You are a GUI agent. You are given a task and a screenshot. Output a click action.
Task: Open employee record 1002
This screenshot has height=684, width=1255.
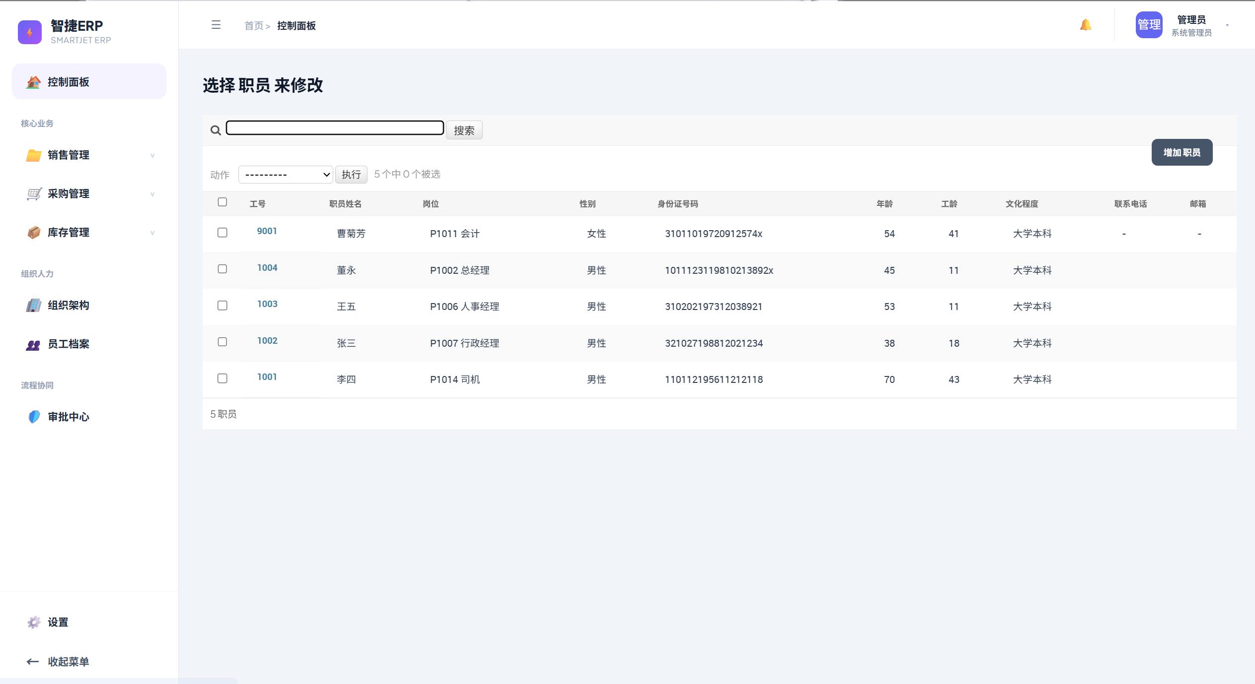coord(267,341)
